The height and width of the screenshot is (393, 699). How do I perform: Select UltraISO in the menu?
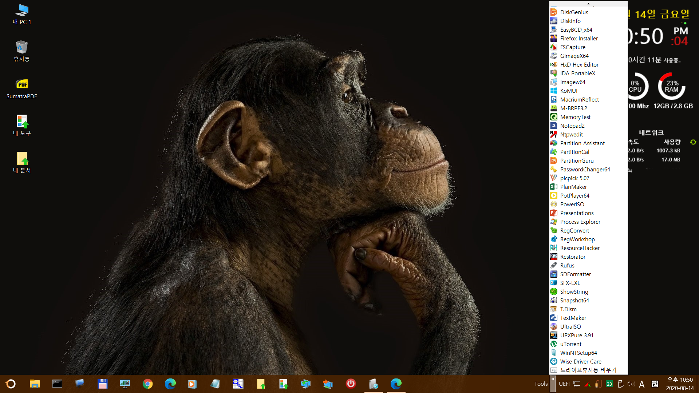[x=588, y=326]
